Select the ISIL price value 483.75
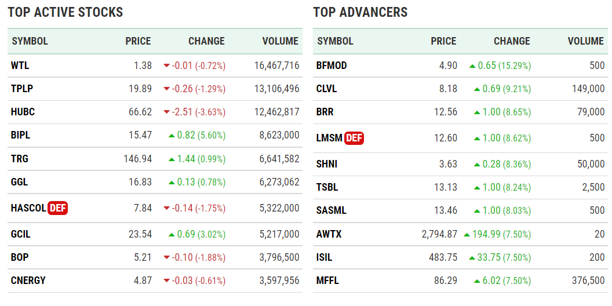 click(x=444, y=257)
